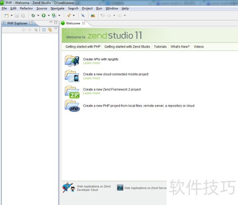Open the Window menu
Viewport: 238px width, 205px height.
pyautogui.click(x=112, y=9)
